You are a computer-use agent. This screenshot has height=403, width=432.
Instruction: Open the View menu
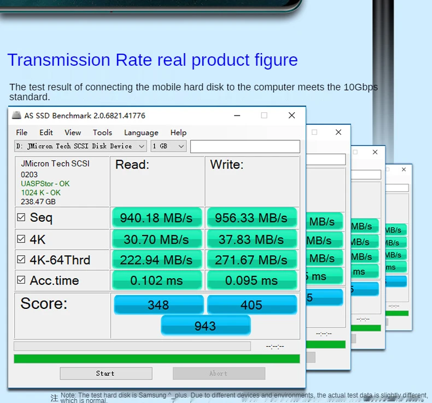click(73, 133)
